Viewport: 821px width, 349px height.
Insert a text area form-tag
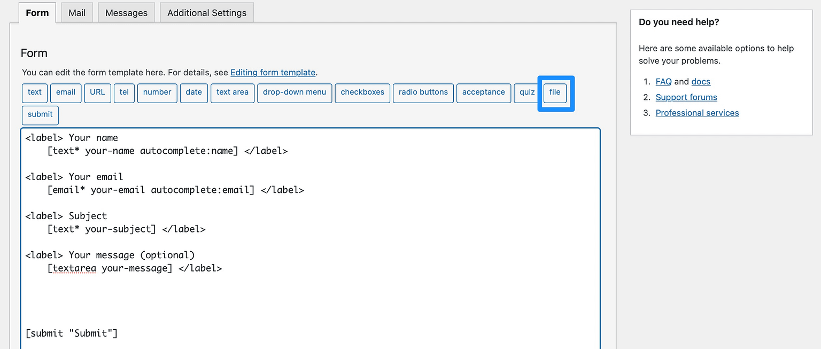tap(232, 92)
